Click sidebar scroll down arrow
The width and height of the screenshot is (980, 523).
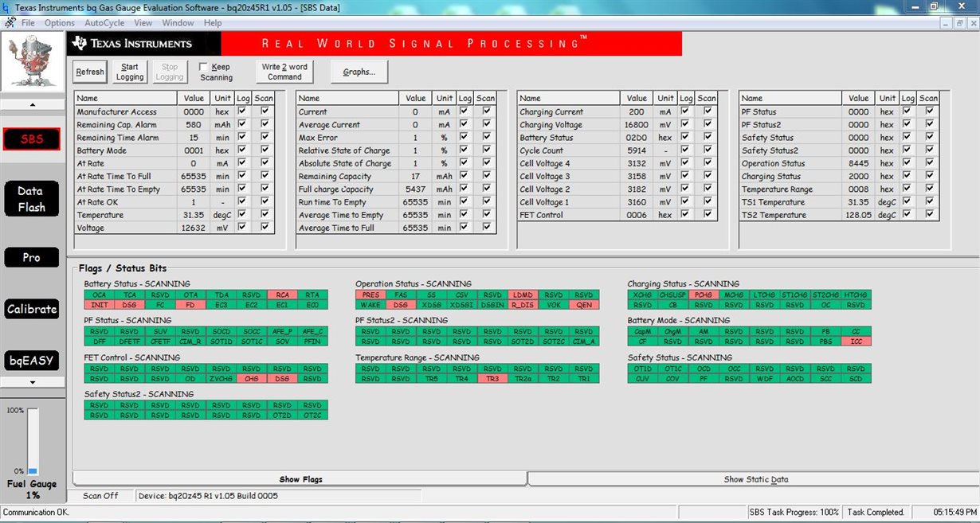(x=33, y=382)
